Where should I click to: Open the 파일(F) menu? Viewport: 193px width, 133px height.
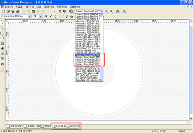pyautogui.click(x=9, y=7)
